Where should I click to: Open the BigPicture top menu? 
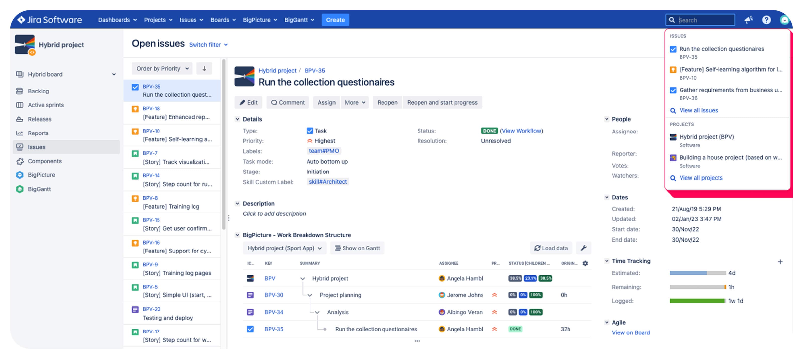tap(260, 20)
